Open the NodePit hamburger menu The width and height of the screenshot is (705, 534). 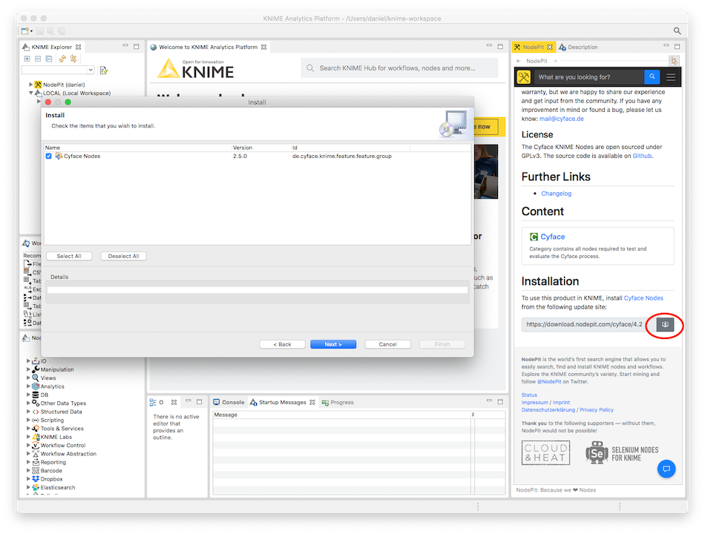[671, 76]
